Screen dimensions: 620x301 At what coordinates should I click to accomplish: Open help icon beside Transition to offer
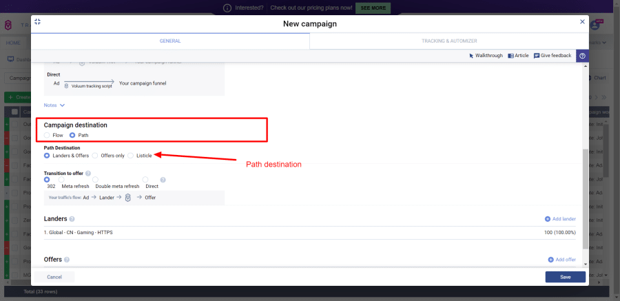[87, 174]
